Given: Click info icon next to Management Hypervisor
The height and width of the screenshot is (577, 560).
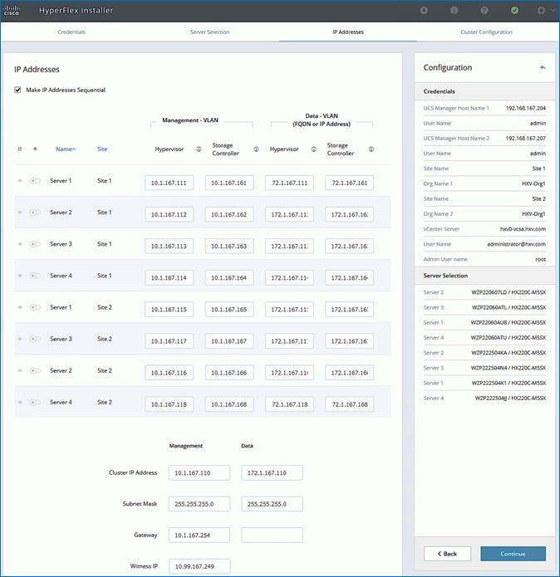Looking at the screenshot, I should click(199, 149).
